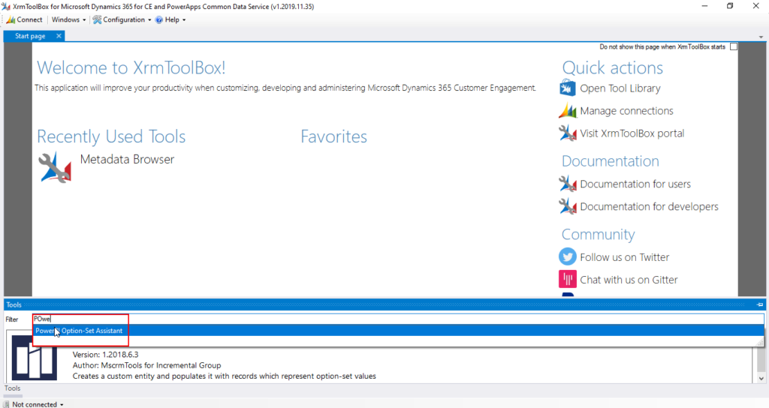Viewport: 769px width, 408px height.
Task: Click the Configuration tools icon
Action: click(x=97, y=19)
